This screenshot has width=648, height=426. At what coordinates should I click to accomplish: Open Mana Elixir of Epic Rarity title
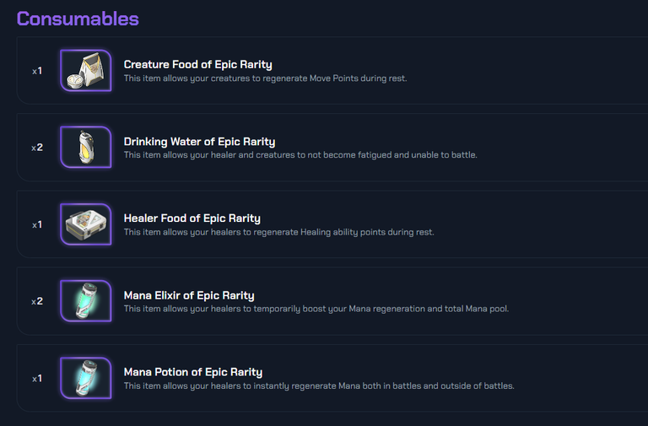coord(189,295)
